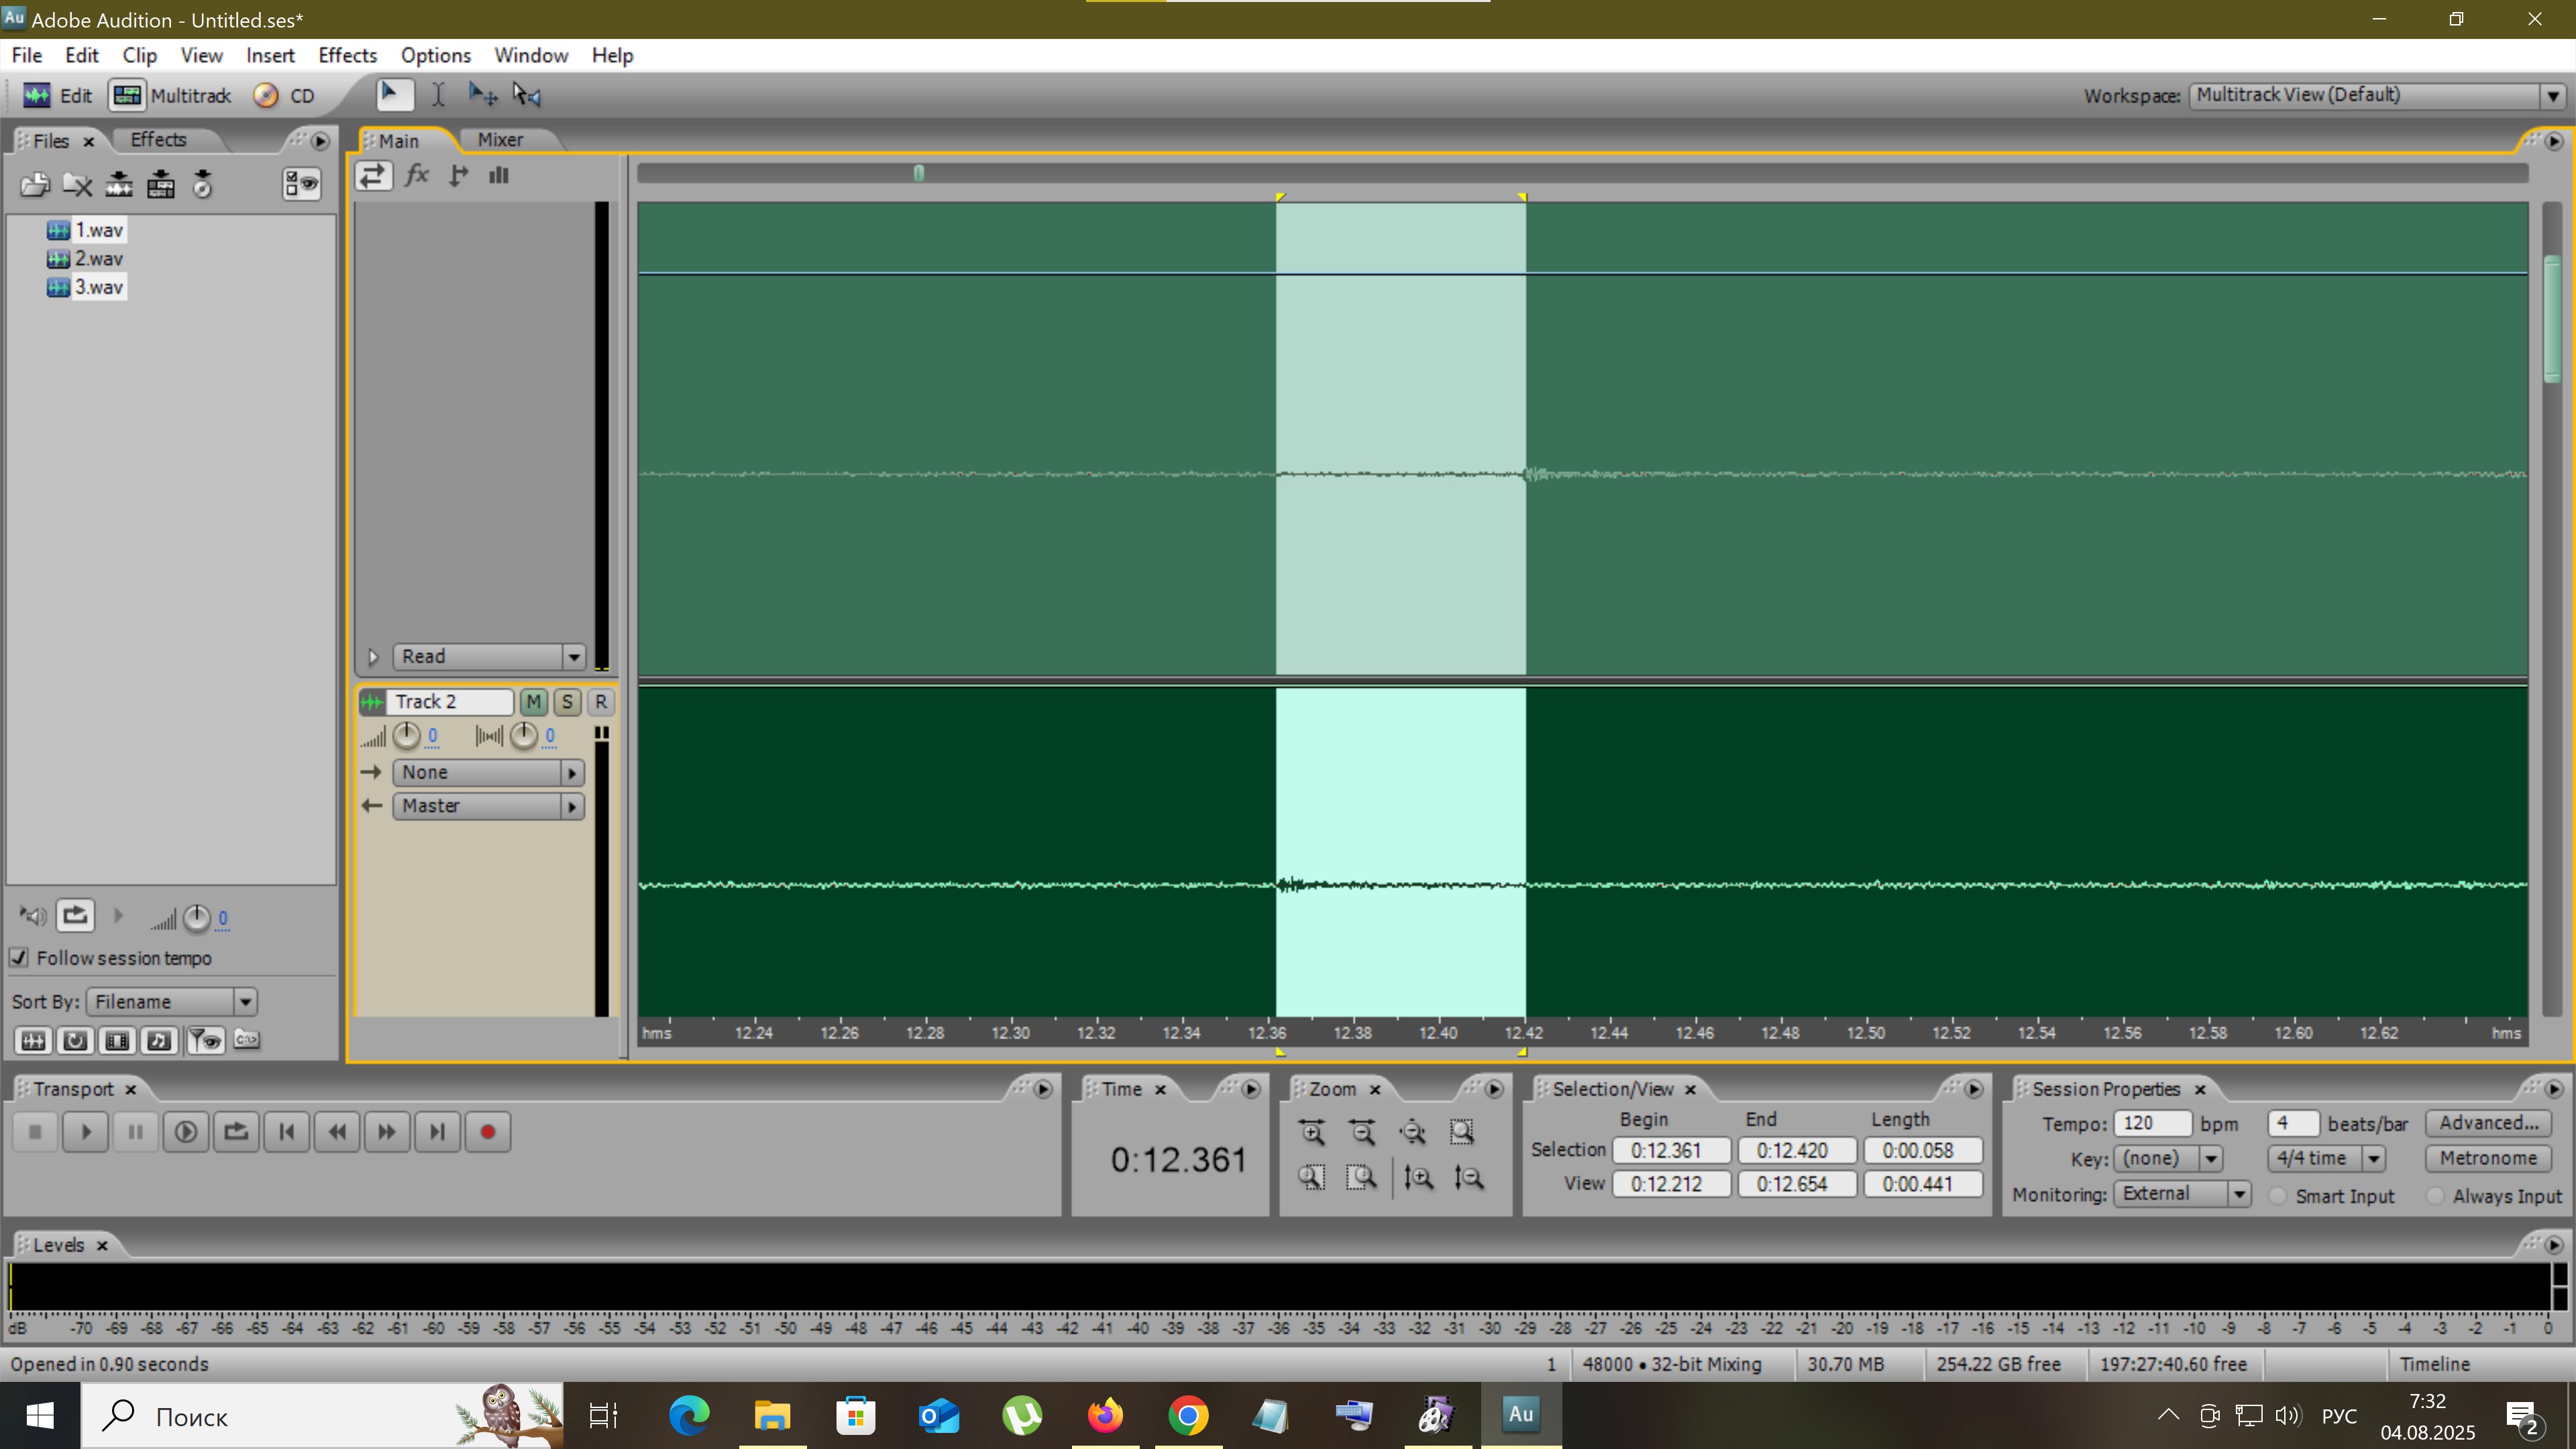The image size is (2576, 1449).
Task: Click the Record button in Transport
Action: click(487, 1132)
